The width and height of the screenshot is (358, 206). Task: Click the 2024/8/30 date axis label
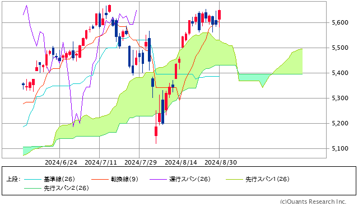coord(221,162)
